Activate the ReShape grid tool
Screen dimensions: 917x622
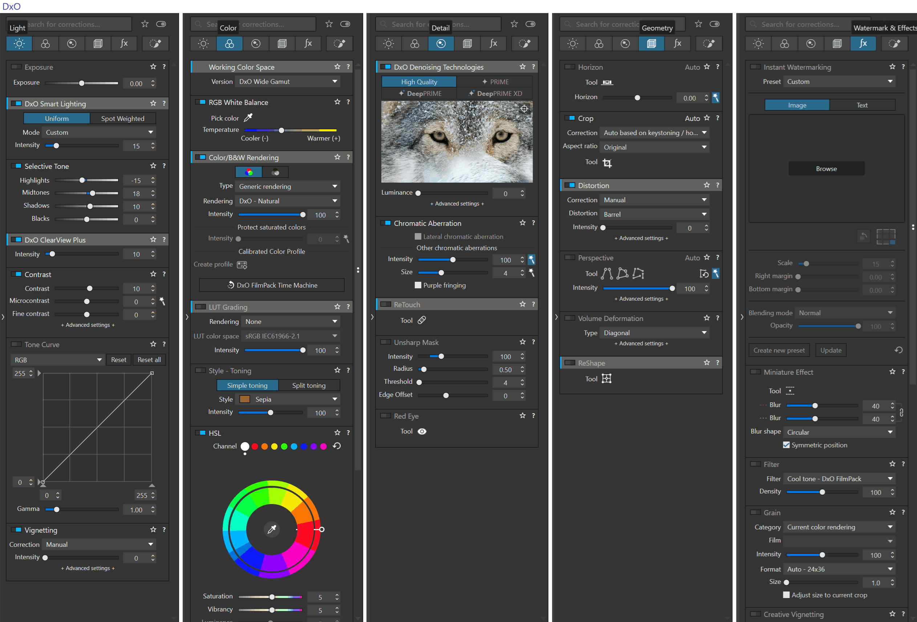[606, 379]
